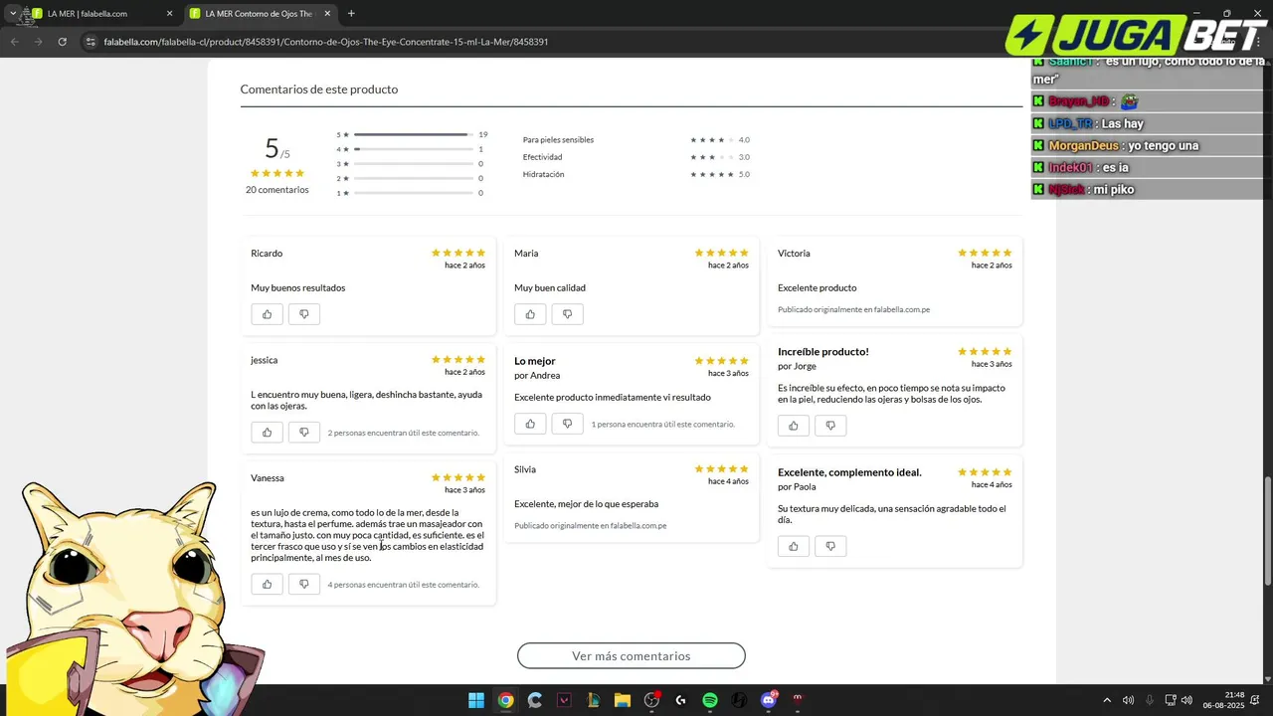Click the "Para pieles sensibles" rating label
This screenshot has height=716, width=1273.
point(558,140)
